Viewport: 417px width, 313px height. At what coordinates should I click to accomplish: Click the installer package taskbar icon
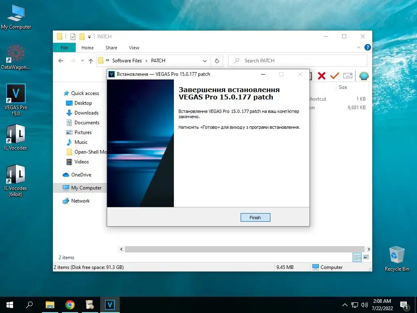[90, 305]
